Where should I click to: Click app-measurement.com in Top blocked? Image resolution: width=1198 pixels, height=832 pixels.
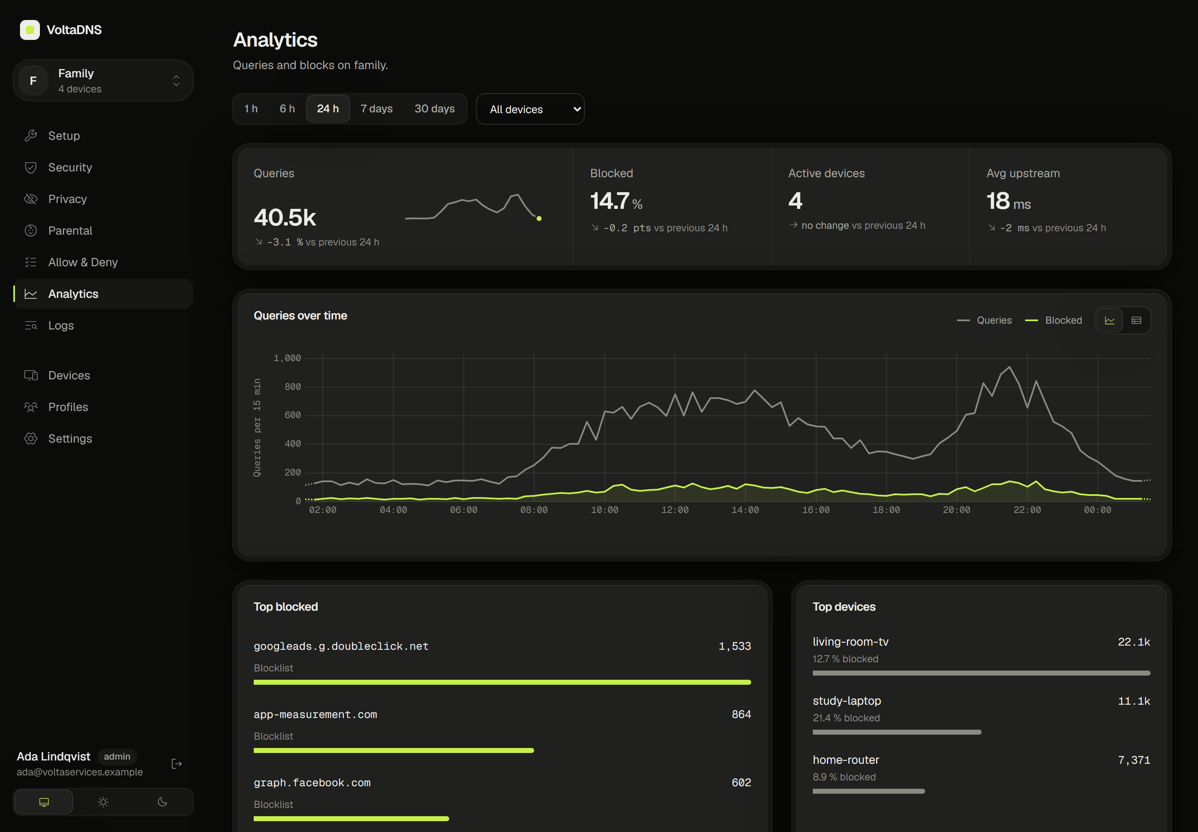click(315, 714)
